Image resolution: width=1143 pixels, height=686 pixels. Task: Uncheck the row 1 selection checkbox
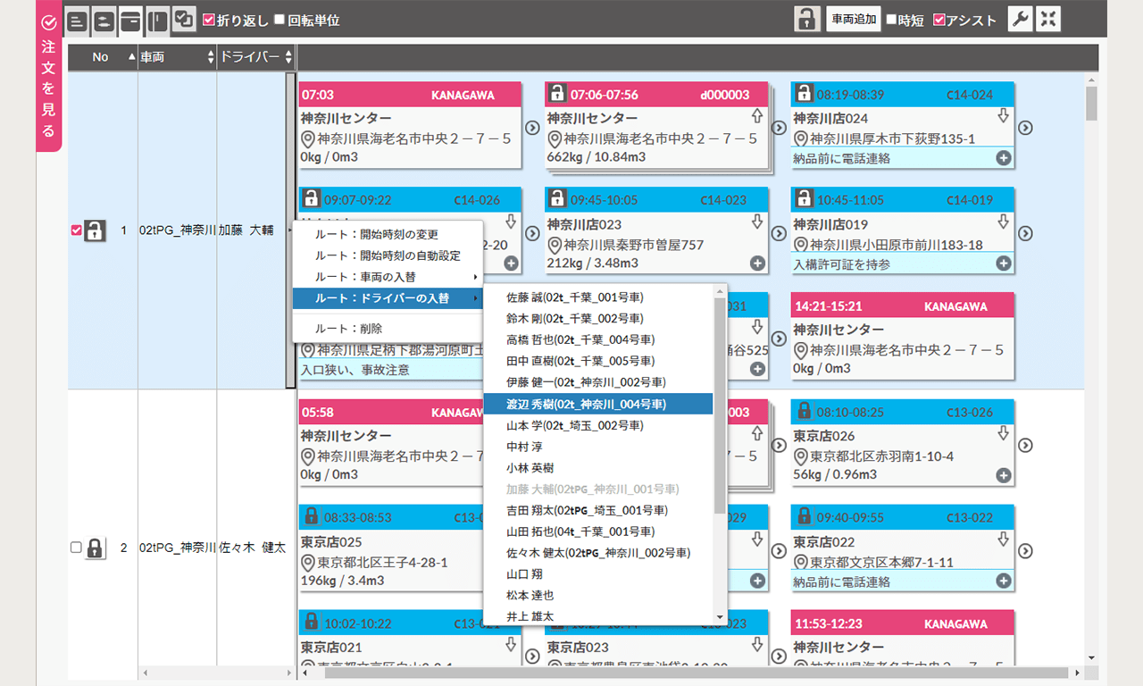click(76, 230)
